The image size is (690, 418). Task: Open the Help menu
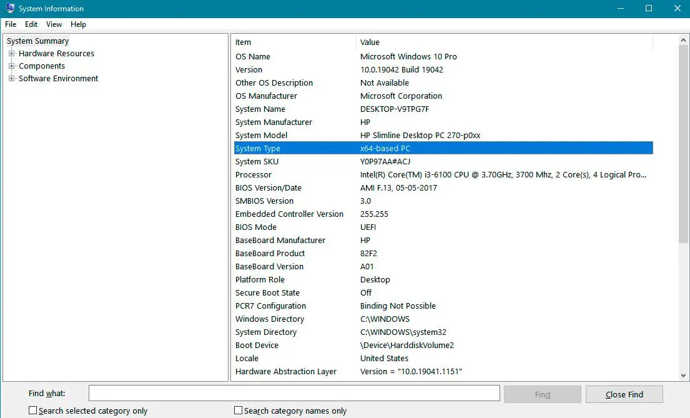point(78,24)
